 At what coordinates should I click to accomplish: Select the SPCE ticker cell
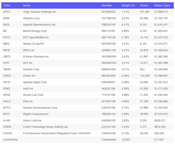(x=7, y=12)
